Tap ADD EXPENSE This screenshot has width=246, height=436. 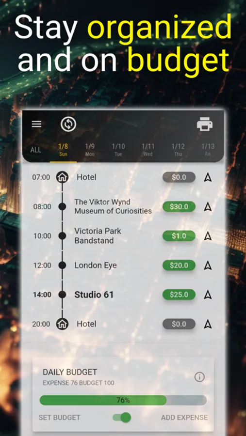coord(184,418)
